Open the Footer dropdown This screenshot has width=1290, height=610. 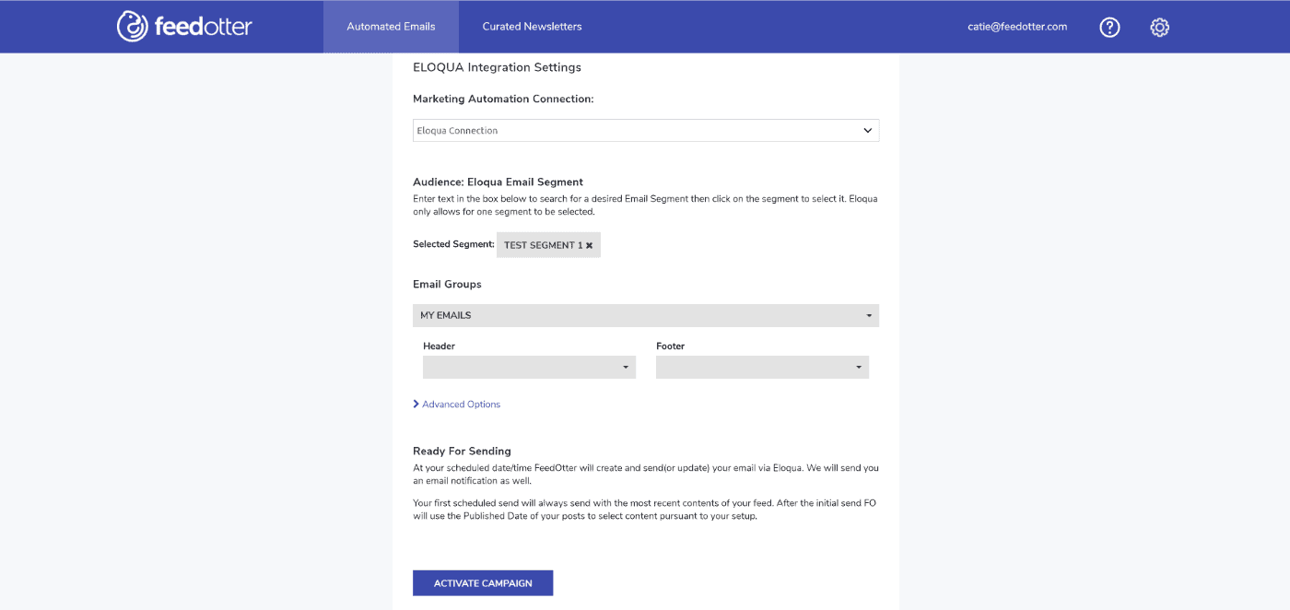click(x=762, y=368)
